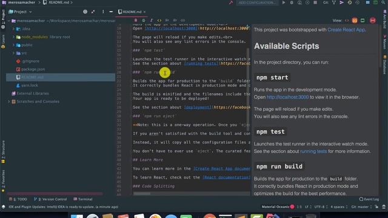Select yarn.lock in project tree
The width and height of the screenshot is (388, 218).
(30, 85)
